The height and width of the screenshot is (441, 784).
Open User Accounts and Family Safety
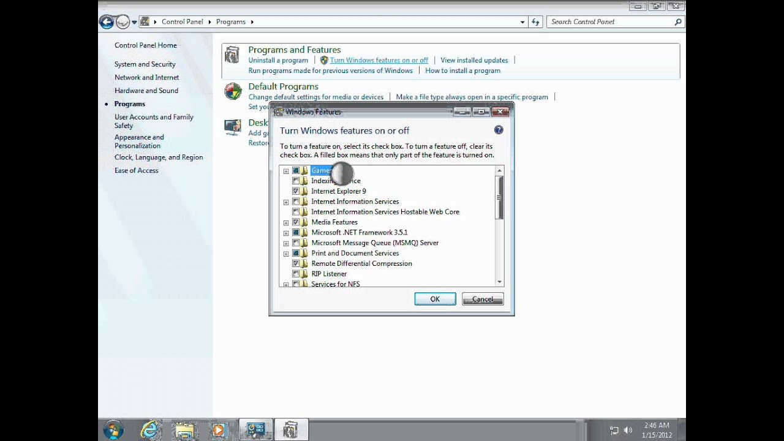[154, 121]
